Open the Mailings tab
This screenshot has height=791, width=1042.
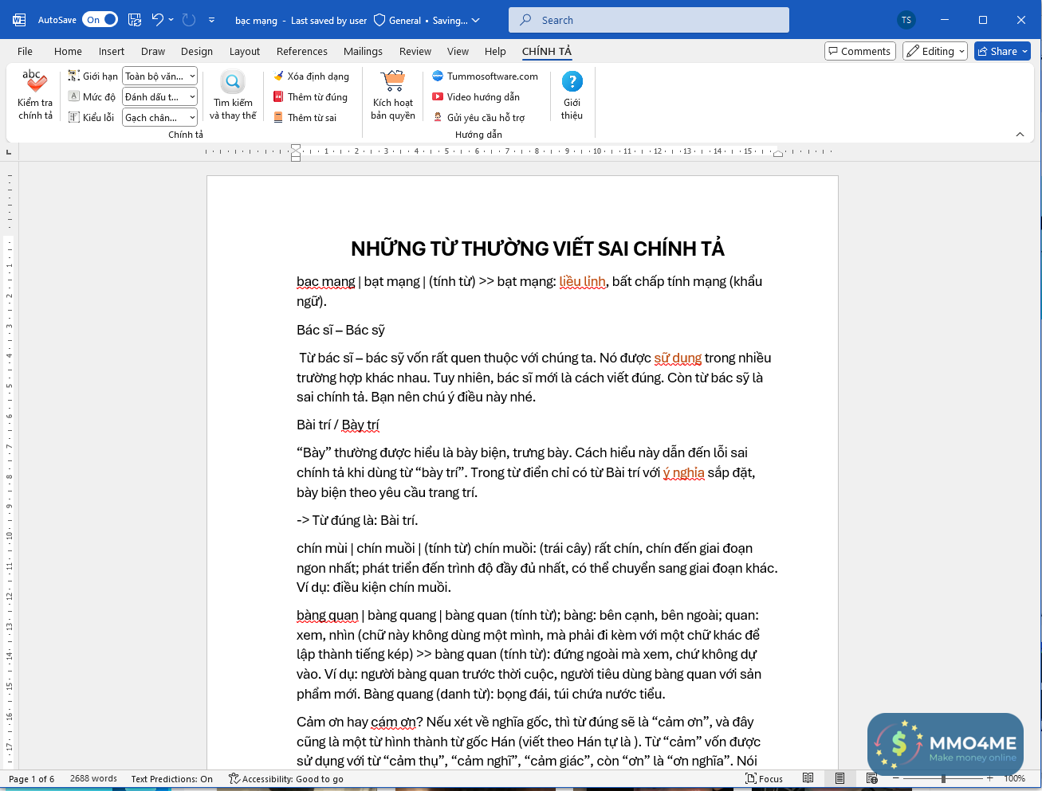point(363,51)
